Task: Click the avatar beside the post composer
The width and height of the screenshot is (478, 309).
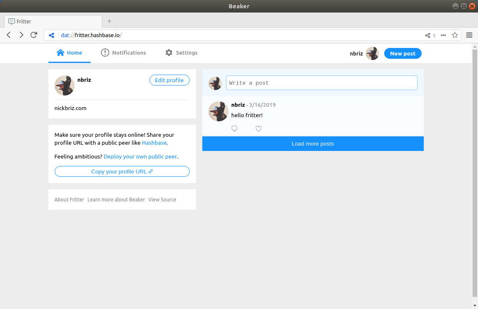Action: tap(215, 83)
